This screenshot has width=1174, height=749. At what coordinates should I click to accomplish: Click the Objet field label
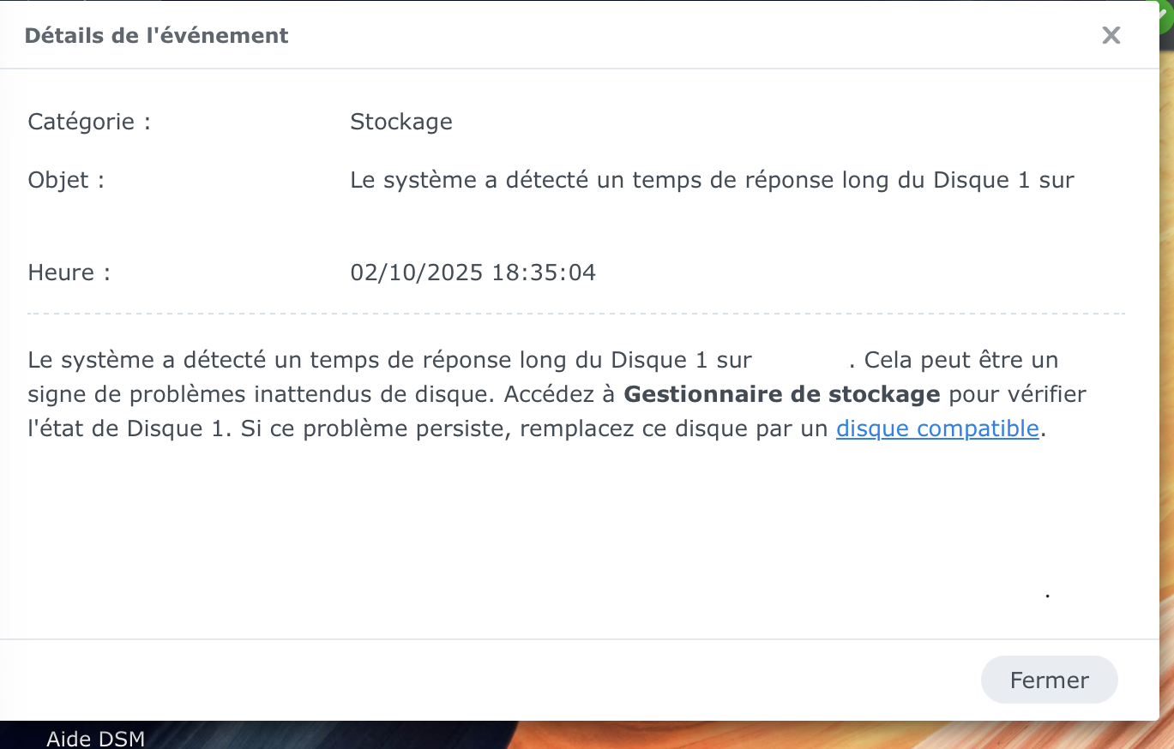click(66, 180)
